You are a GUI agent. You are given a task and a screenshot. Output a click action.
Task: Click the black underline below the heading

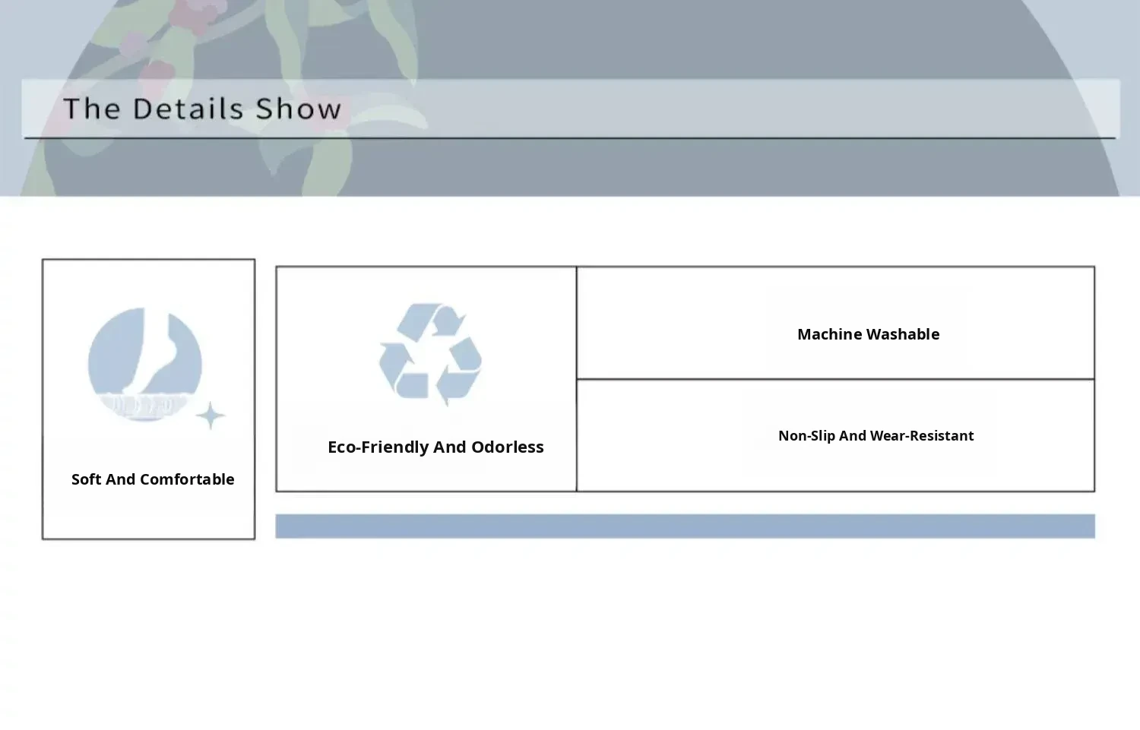pyautogui.click(x=570, y=137)
